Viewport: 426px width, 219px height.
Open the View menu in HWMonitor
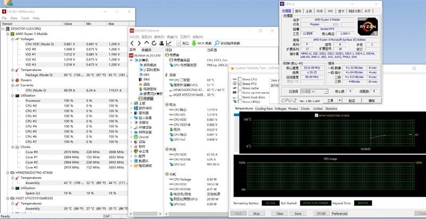coord(14,18)
